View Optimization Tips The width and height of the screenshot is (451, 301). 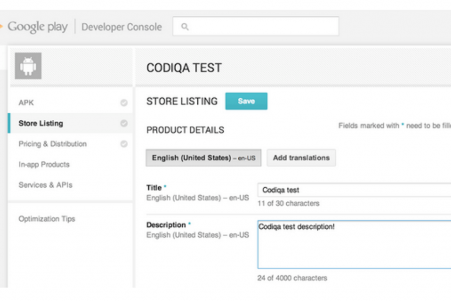tap(47, 219)
